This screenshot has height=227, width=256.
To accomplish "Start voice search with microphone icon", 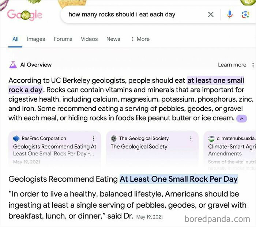I will click(230, 15).
